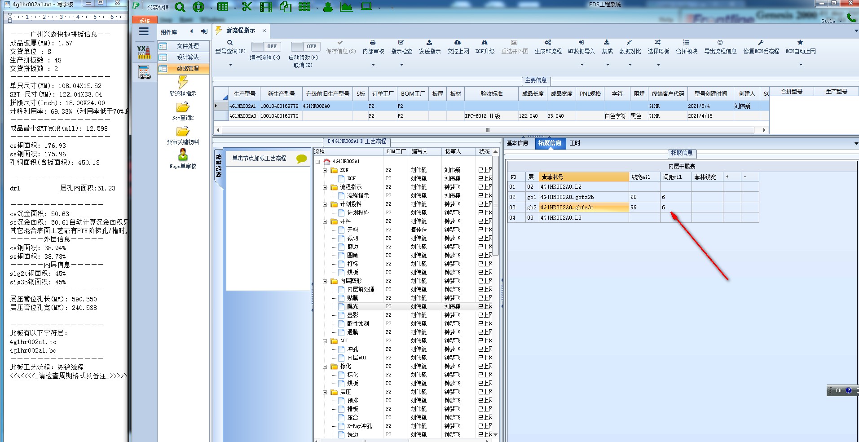This screenshot has width=859, height=442.
Task: Open the Nope单审核 shortcut
Action: point(183,159)
